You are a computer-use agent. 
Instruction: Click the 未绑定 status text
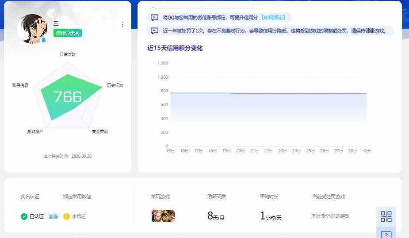(x=79, y=216)
